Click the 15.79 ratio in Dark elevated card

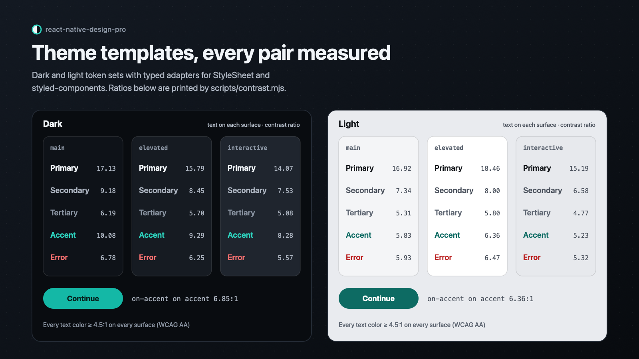195,168
